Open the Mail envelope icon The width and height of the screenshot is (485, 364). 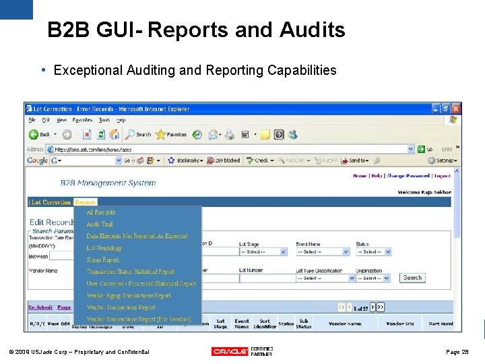213,135
